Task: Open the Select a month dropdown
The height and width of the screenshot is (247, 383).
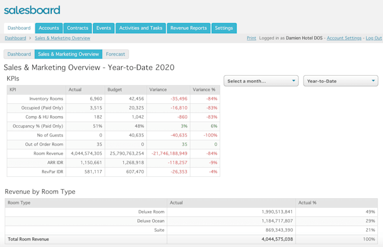Action: click(x=261, y=81)
